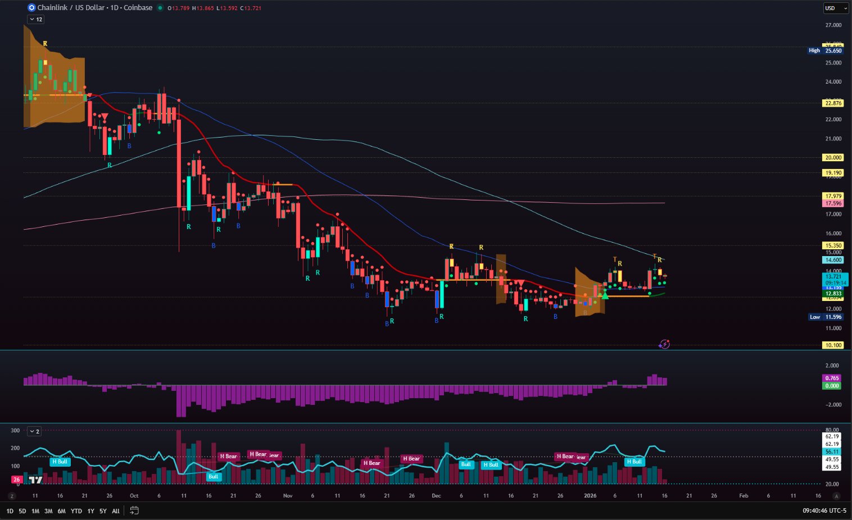852x520 pixels.
Task: Select the 1Y time range
Action: (x=90, y=511)
